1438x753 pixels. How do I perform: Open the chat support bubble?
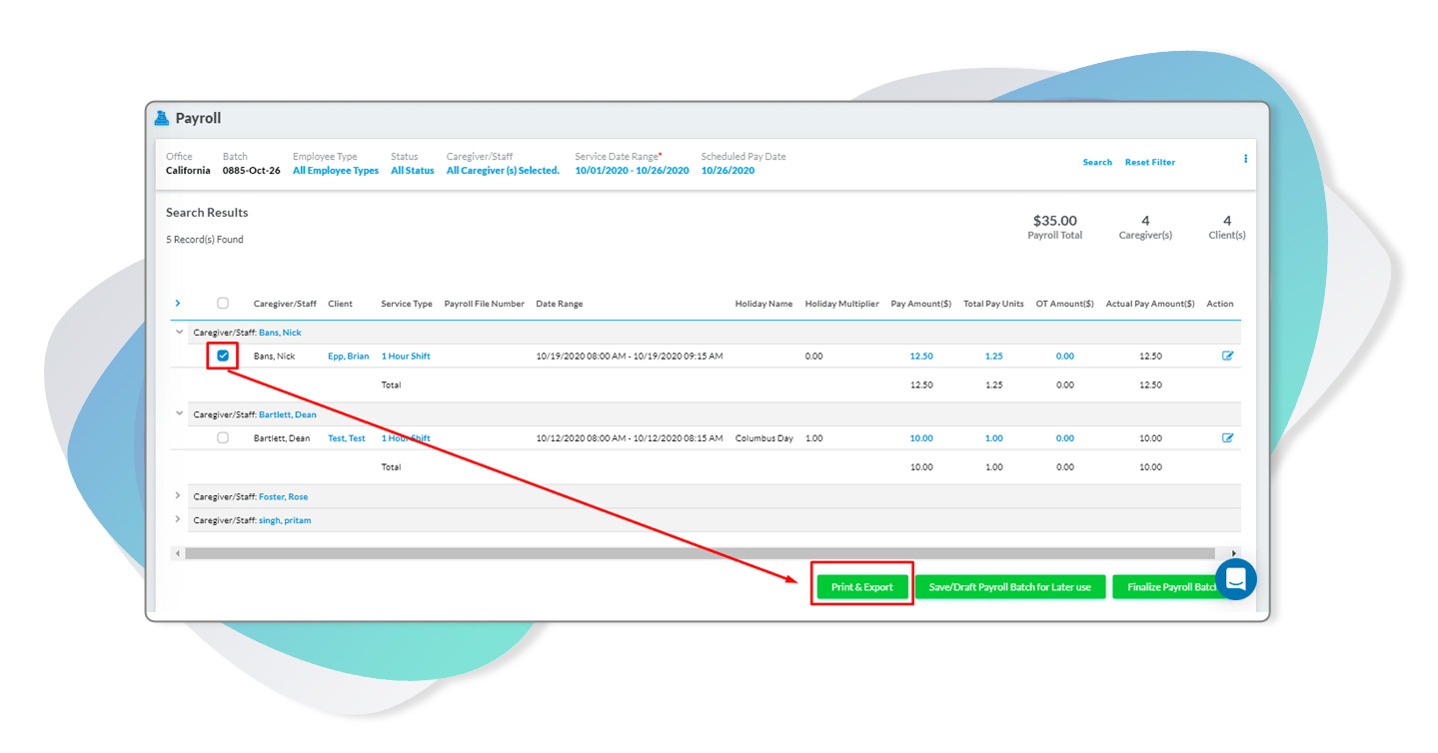point(1235,579)
